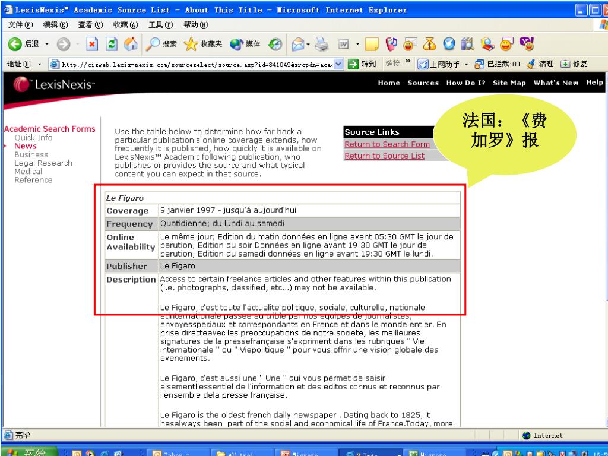Open the Back button history dropdown arrow
Viewport: 608px width, 456px height.
(x=47, y=44)
